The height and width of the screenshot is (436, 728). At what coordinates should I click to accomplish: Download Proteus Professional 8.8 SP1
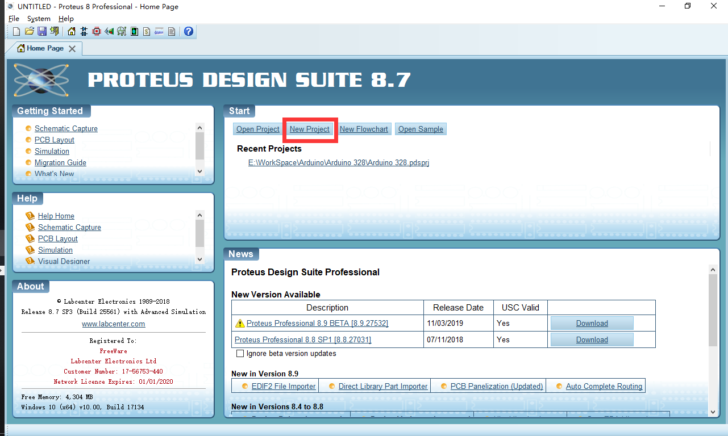pyautogui.click(x=592, y=339)
